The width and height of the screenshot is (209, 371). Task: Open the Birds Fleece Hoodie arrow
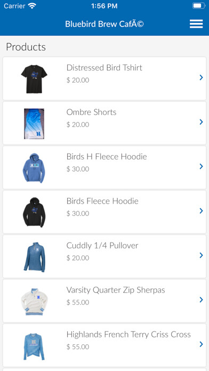(201, 211)
